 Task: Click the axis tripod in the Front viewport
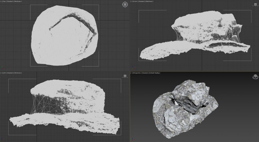tap(132, 68)
